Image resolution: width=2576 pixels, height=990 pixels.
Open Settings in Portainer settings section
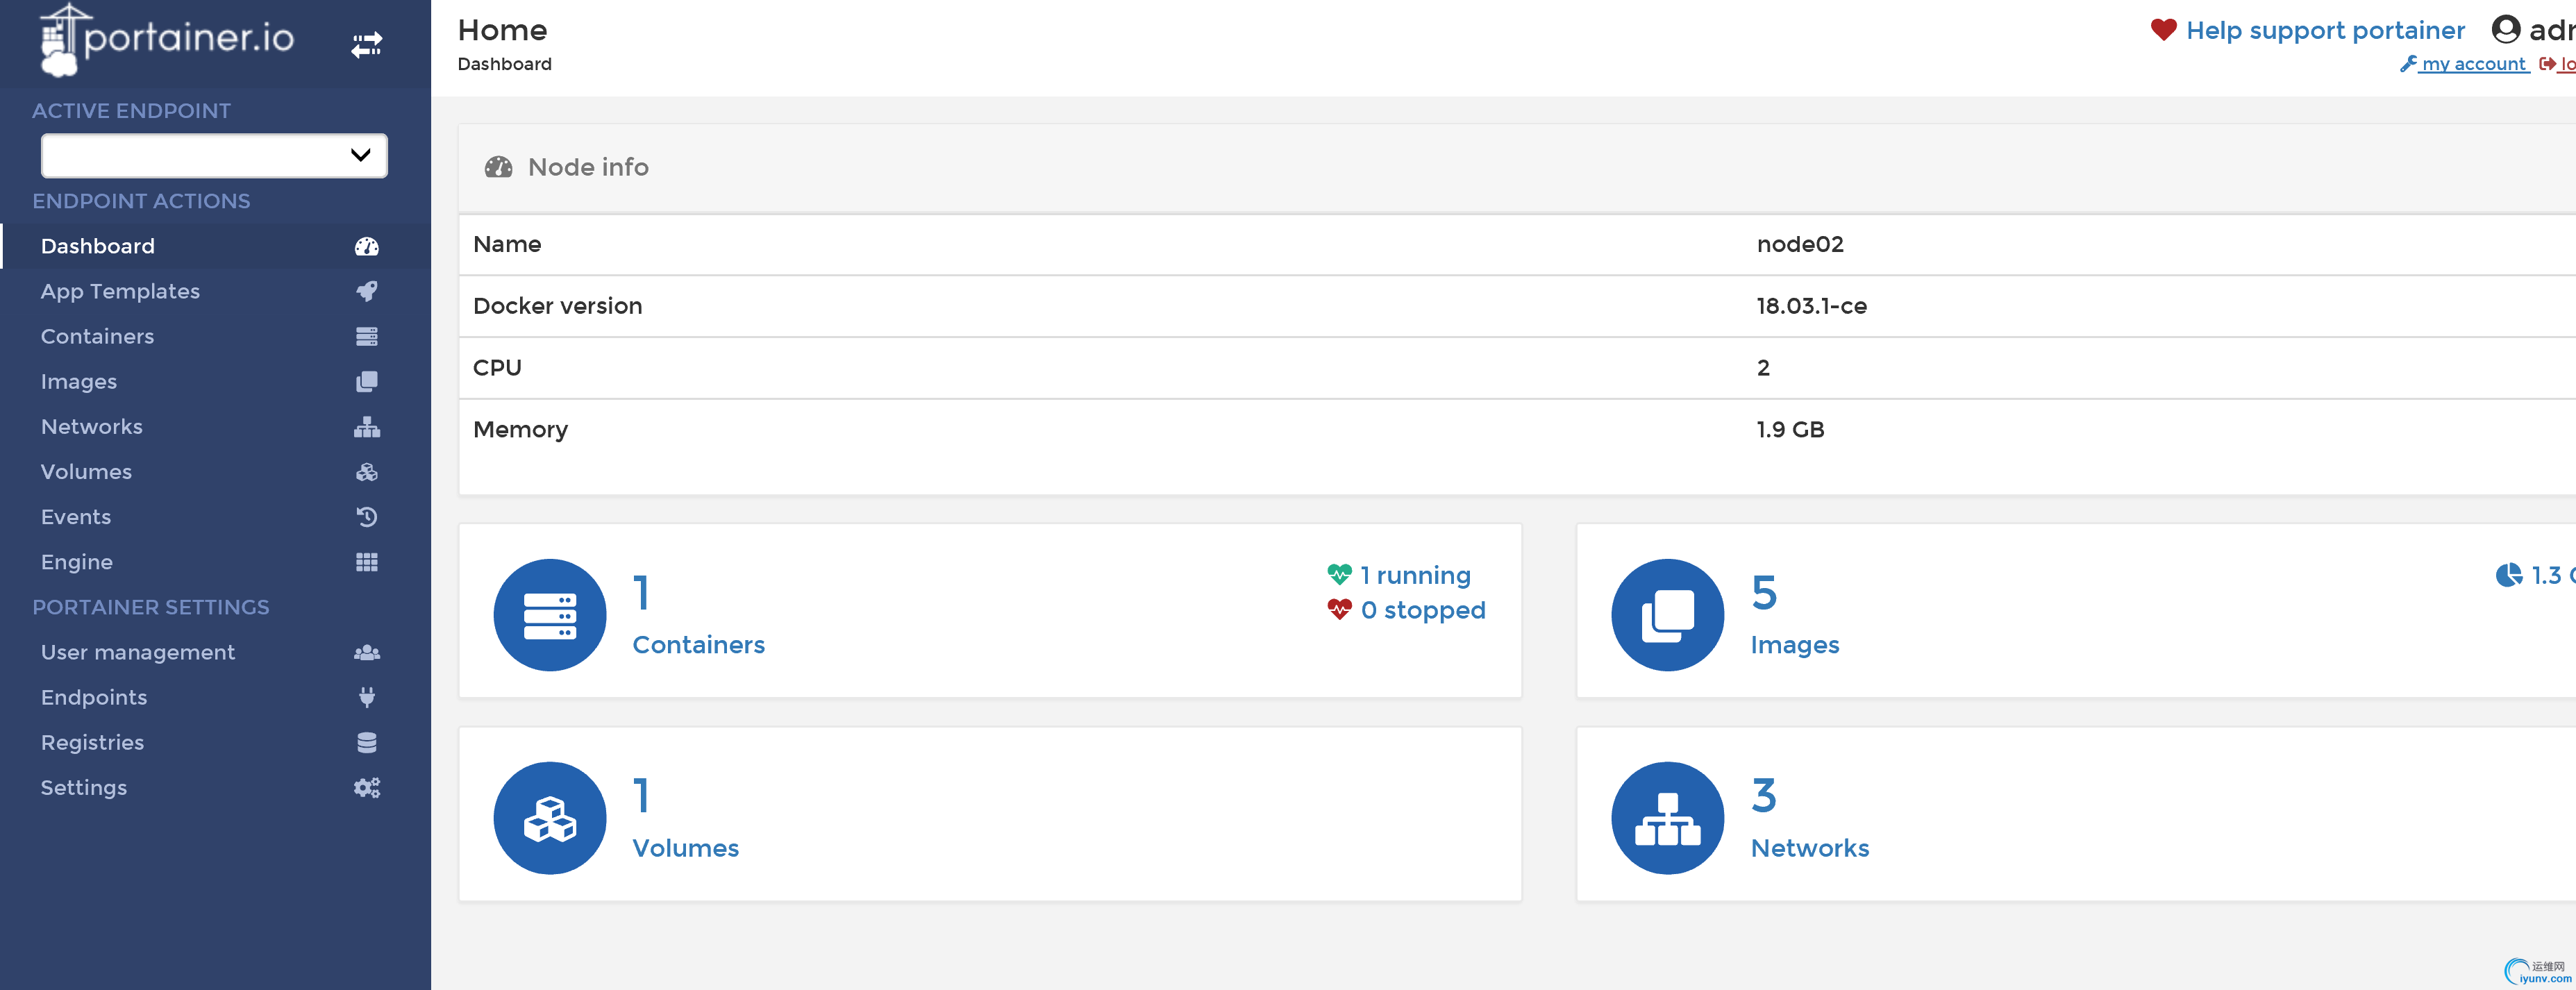[84, 788]
